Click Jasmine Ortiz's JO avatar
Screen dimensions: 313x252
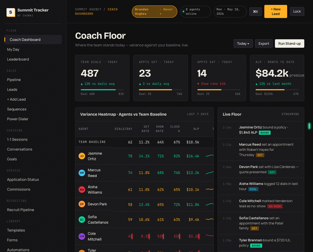click(x=82, y=156)
